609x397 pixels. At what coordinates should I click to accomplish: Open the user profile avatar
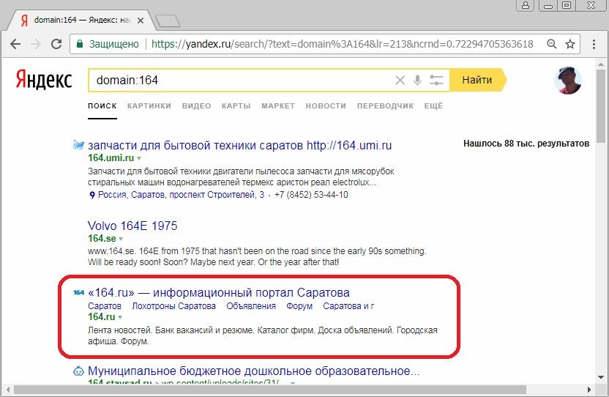pos(568,81)
